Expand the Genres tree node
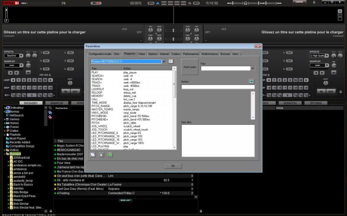The image size is (347, 216). (x=4, y=119)
